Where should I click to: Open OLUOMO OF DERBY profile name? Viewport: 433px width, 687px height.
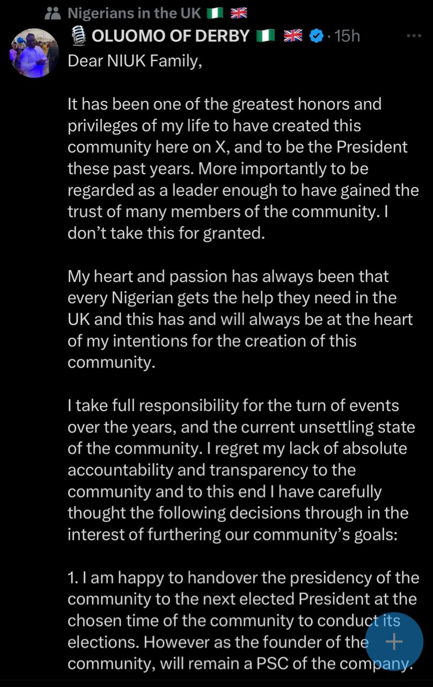tap(171, 36)
